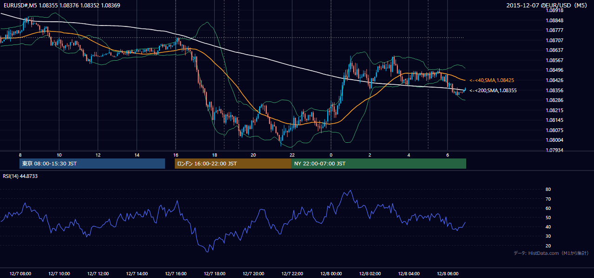Click the bottom time label 12/7 10:00
Image resolution: width=594 pixels, height=278 pixels.
(x=59, y=274)
